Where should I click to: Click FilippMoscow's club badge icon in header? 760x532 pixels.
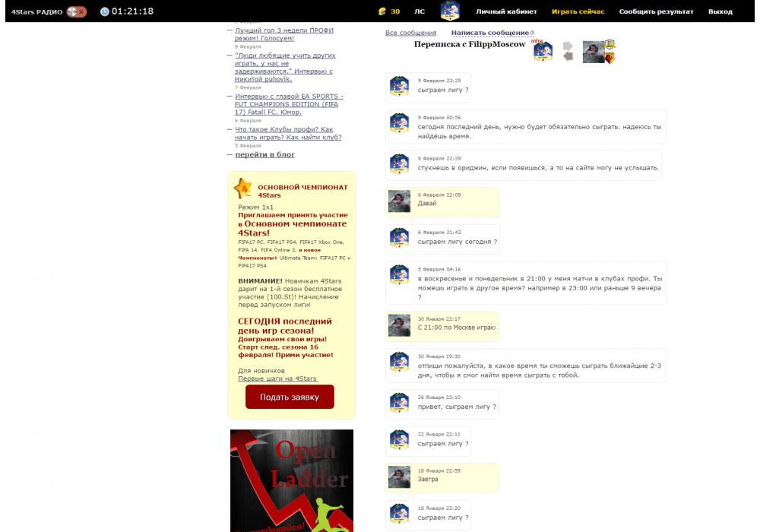[610, 58]
